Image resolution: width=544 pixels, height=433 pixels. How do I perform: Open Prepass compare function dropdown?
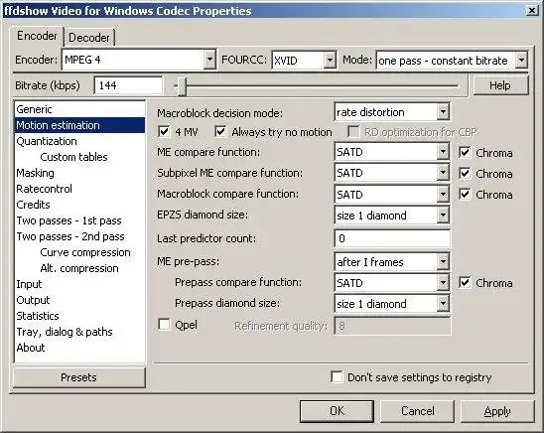click(x=392, y=283)
